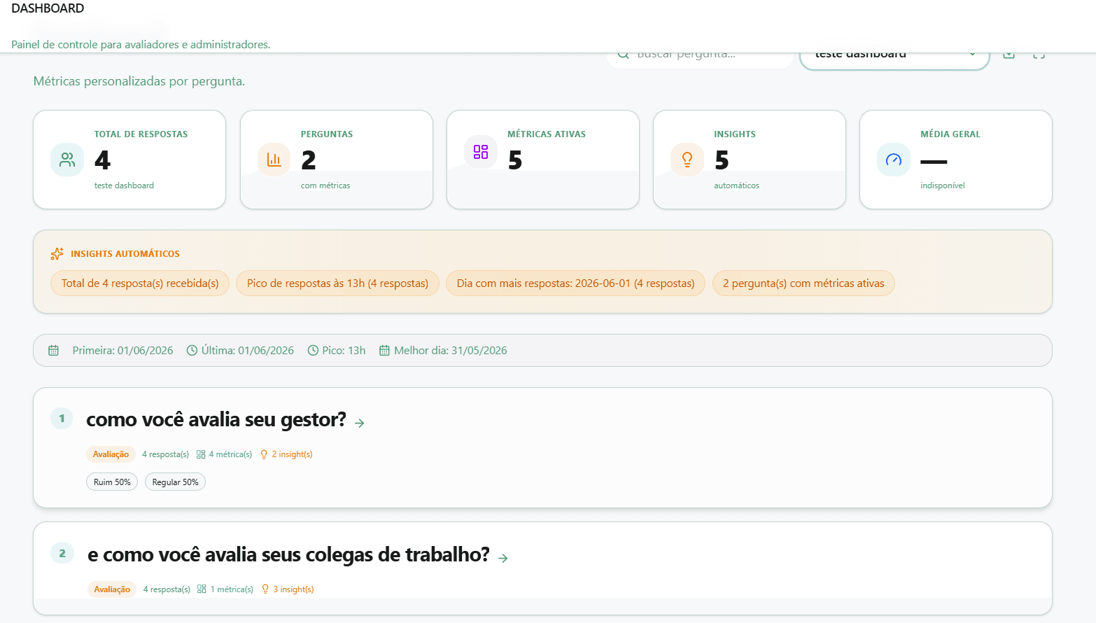Click the 'Regular 50%' tag
Screen dimensions: 1096x623
click(175, 482)
